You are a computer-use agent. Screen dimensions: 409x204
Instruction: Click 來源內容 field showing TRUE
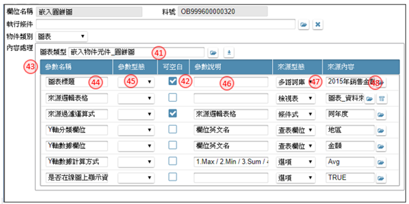350,178
